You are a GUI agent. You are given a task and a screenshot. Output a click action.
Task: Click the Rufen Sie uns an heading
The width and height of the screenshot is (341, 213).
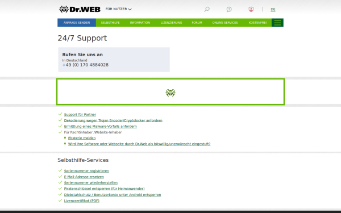(x=82, y=55)
